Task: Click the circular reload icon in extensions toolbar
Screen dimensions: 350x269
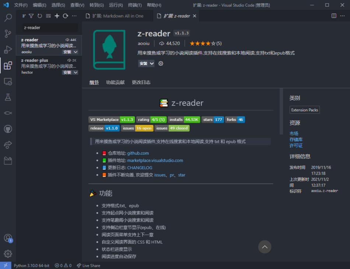Action: coord(66,16)
